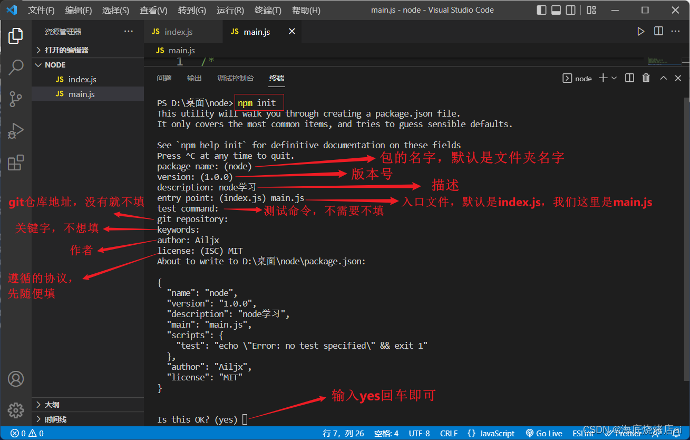Toggle the secondary sidebar layout button
Image resolution: width=690 pixels, height=440 pixels.
coord(570,10)
